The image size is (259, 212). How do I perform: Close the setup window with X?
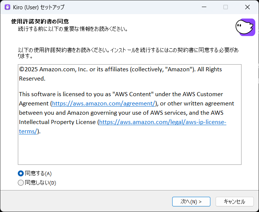247,7
